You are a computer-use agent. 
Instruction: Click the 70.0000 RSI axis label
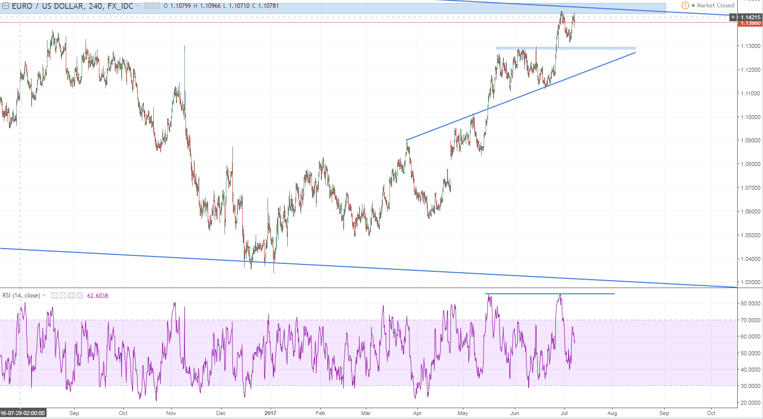(x=750, y=320)
